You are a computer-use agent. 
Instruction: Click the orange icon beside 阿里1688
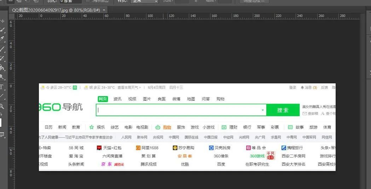(x=138, y=148)
